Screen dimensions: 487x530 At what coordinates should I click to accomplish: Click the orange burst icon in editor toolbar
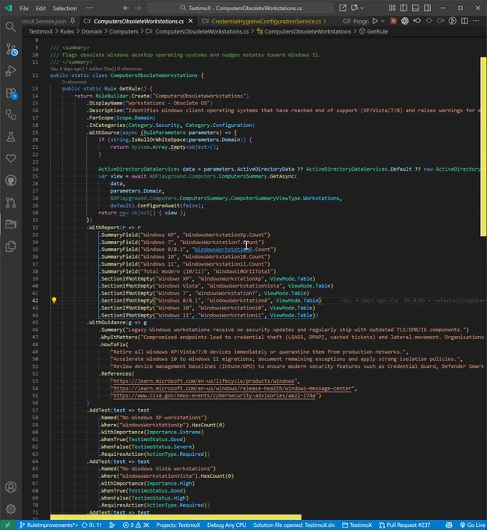[393, 21]
